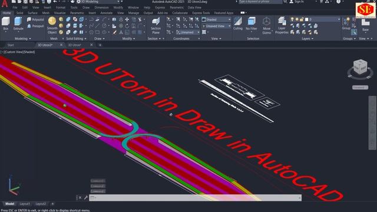The height and width of the screenshot is (212, 377).
Task: Select the Move tool in Modify panel
Action: (x=127, y=19)
